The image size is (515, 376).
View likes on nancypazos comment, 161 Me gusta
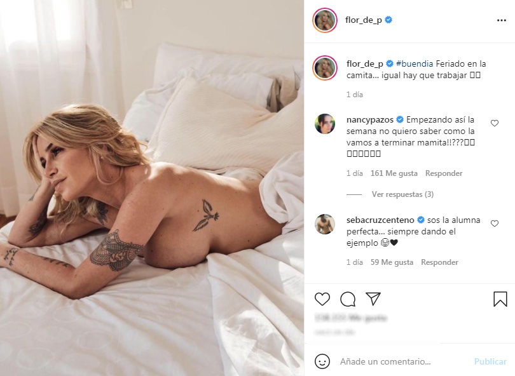coord(394,173)
